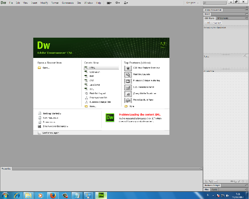The width and height of the screenshot is (249, 199).
Task: Click the jQuery Mobile Swatches video icon
Action: [128, 94]
